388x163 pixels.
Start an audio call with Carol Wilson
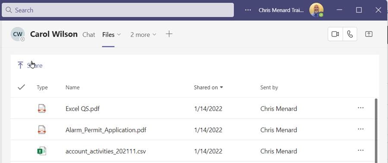(350, 34)
